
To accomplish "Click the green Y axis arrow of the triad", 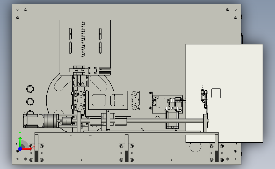I will pos(20,142).
